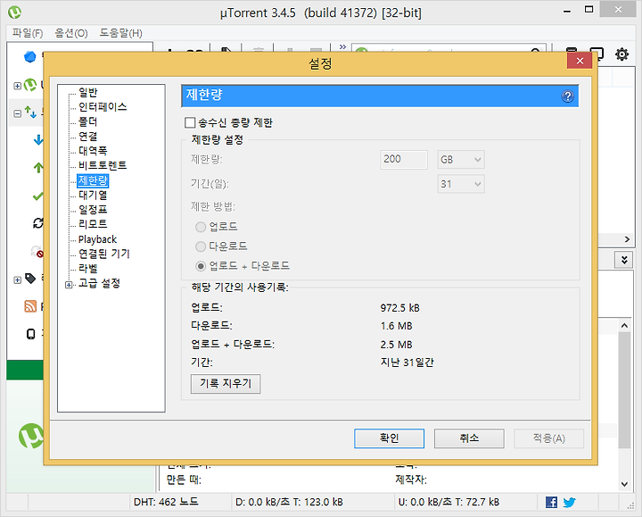The height and width of the screenshot is (517, 642).
Task: Expand the labels node in sidebar
Action: 17,280
